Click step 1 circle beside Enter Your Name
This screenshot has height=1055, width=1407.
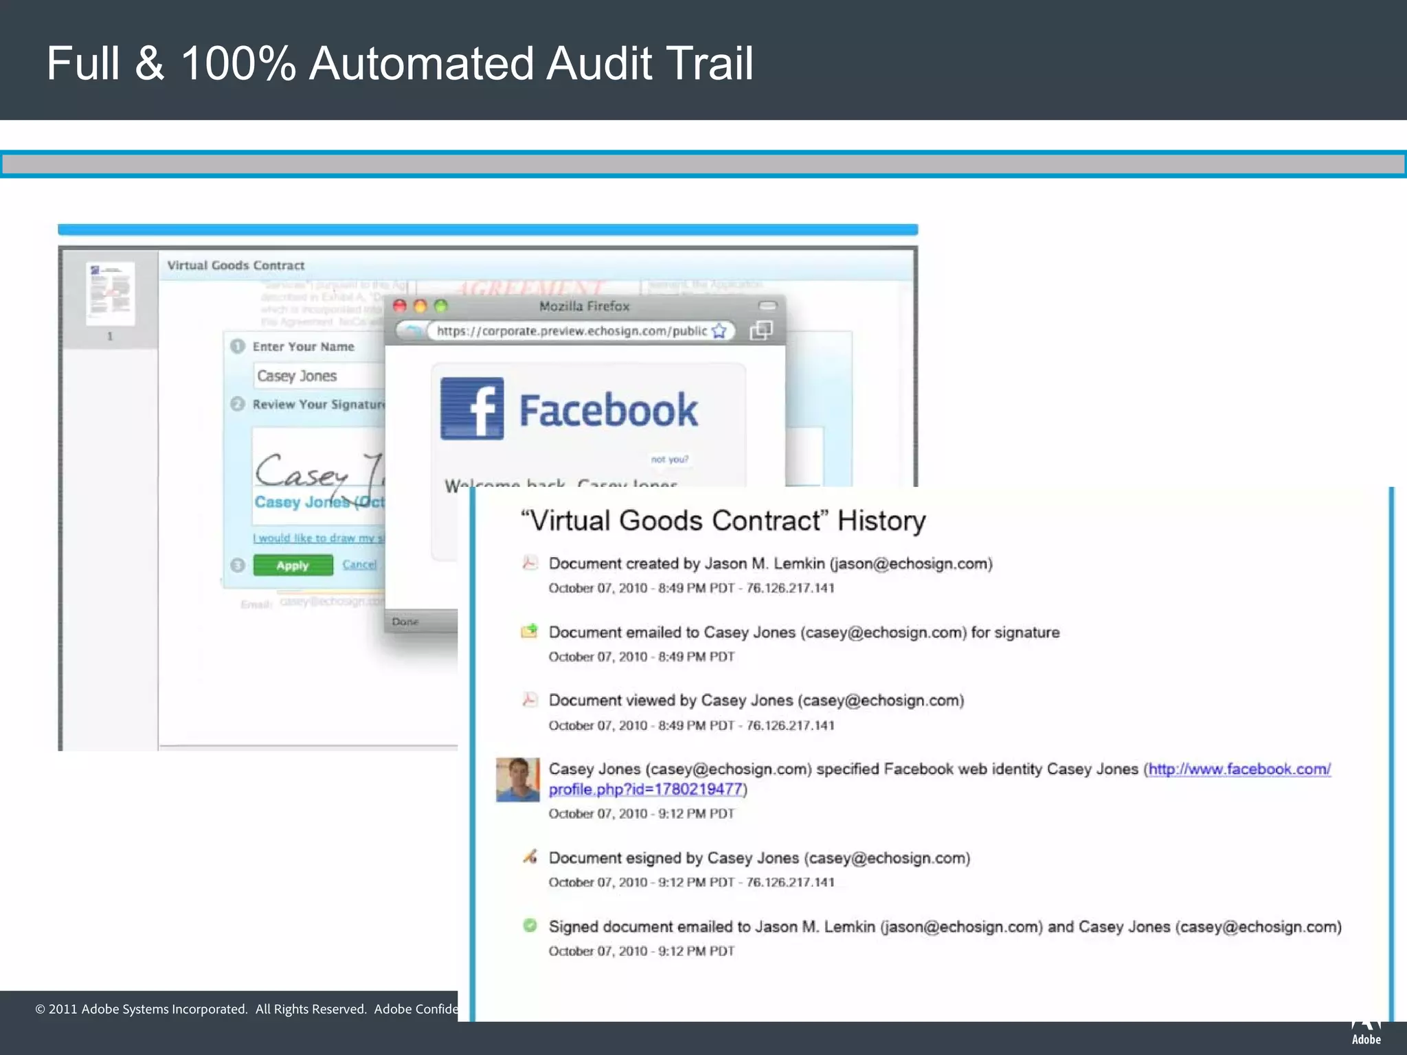pyautogui.click(x=238, y=346)
